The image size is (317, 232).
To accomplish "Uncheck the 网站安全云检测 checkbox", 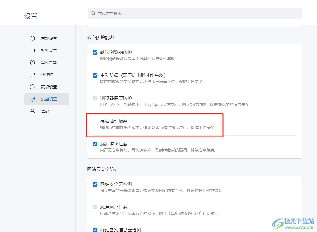I will pos(95,184).
